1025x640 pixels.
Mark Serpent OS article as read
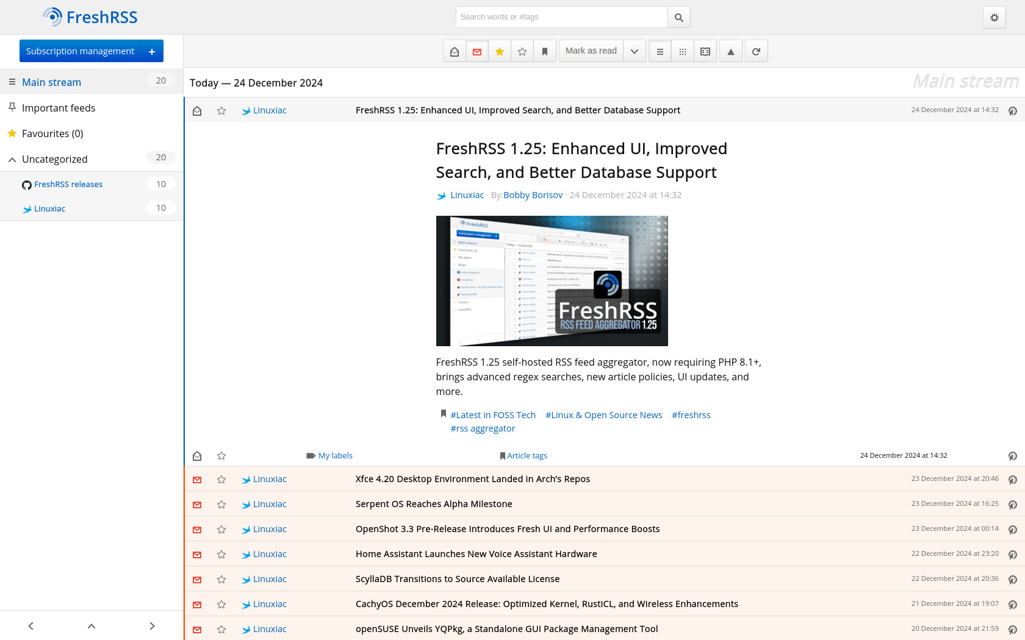(197, 505)
